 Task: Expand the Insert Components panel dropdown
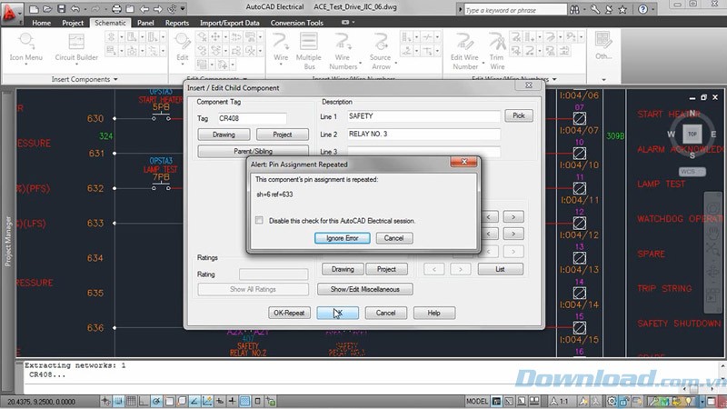tap(115, 80)
